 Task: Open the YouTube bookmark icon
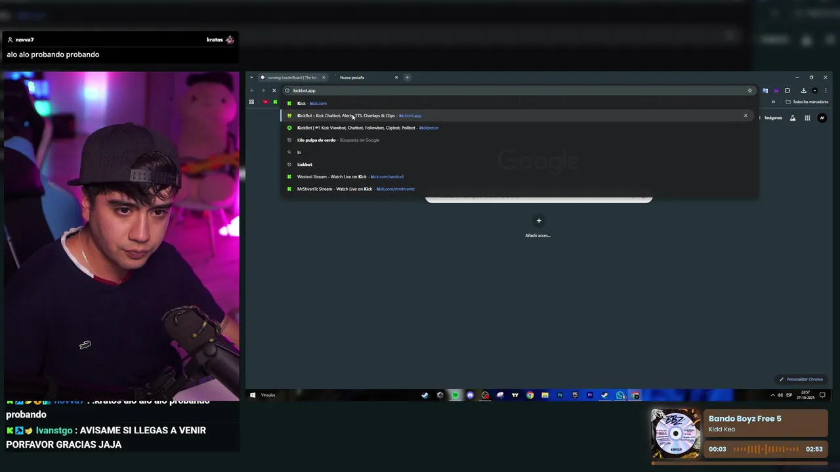coord(265,102)
